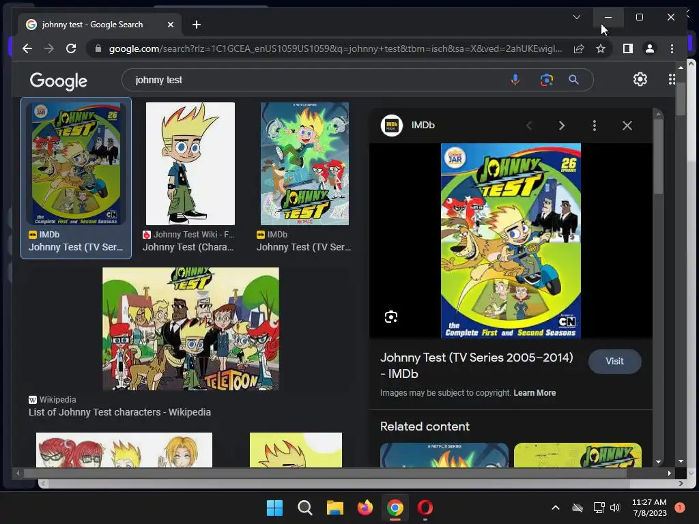Switch to Chrome on the taskbar
Viewport: 699px width, 524px height.
[x=395, y=508]
